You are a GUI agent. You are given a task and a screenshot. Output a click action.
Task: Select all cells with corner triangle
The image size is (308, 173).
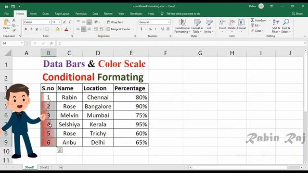pos(8,53)
